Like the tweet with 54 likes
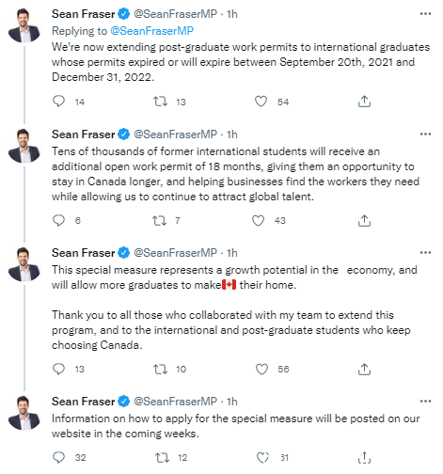The width and height of the screenshot is (443, 474). (261, 102)
